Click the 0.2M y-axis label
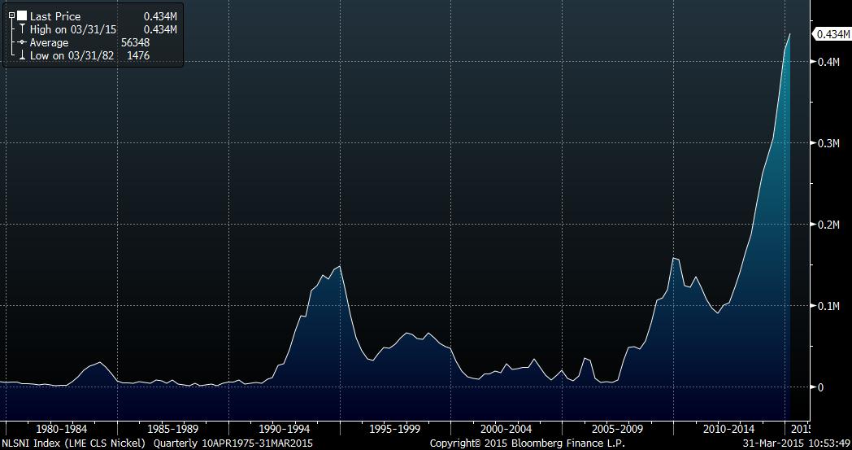852x450 pixels. [828, 224]
